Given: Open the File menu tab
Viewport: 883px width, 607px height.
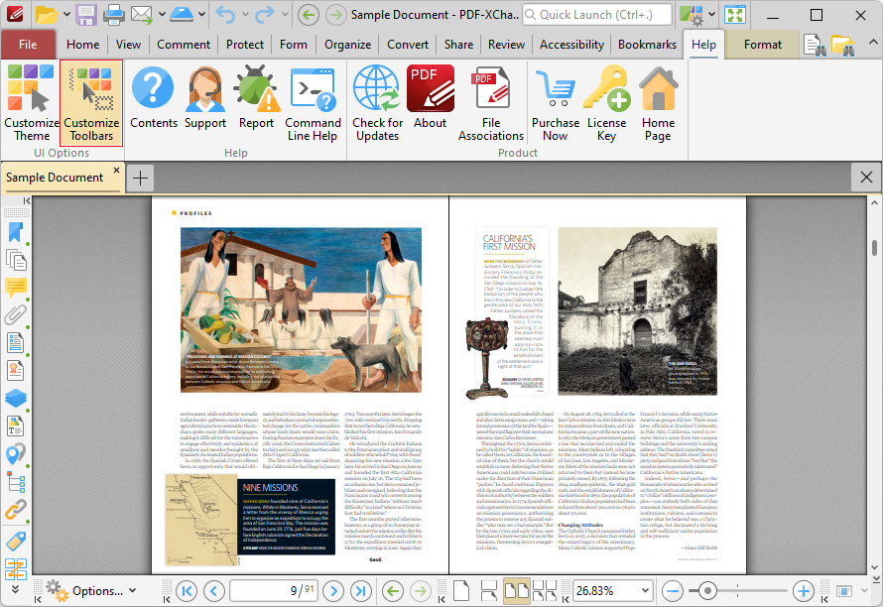Looking at the screenshot, I should point(28,45).
